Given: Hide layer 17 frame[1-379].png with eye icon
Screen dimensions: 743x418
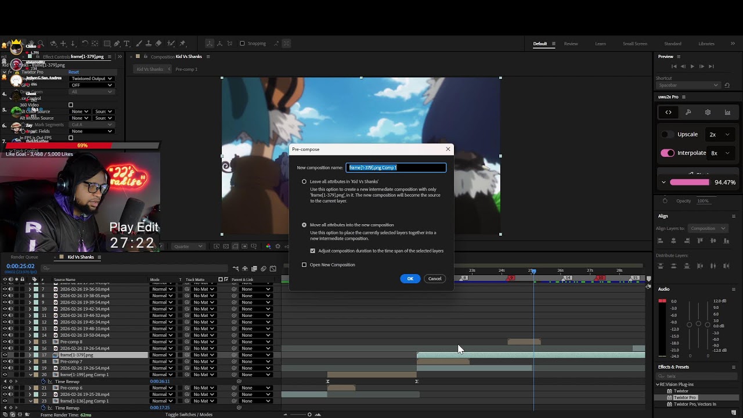Looking at the screenshot, I should (5, 355).
